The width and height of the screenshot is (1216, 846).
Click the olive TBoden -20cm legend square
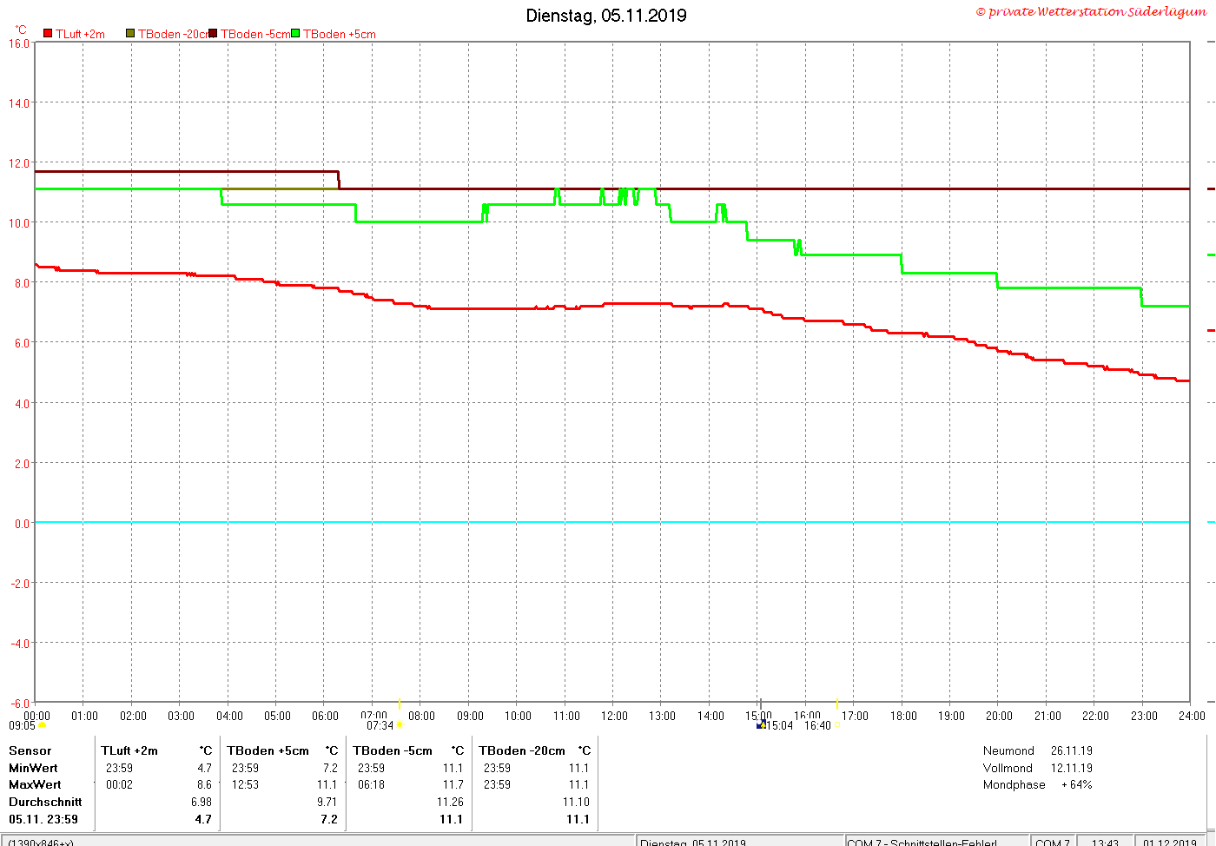(130, 34)
